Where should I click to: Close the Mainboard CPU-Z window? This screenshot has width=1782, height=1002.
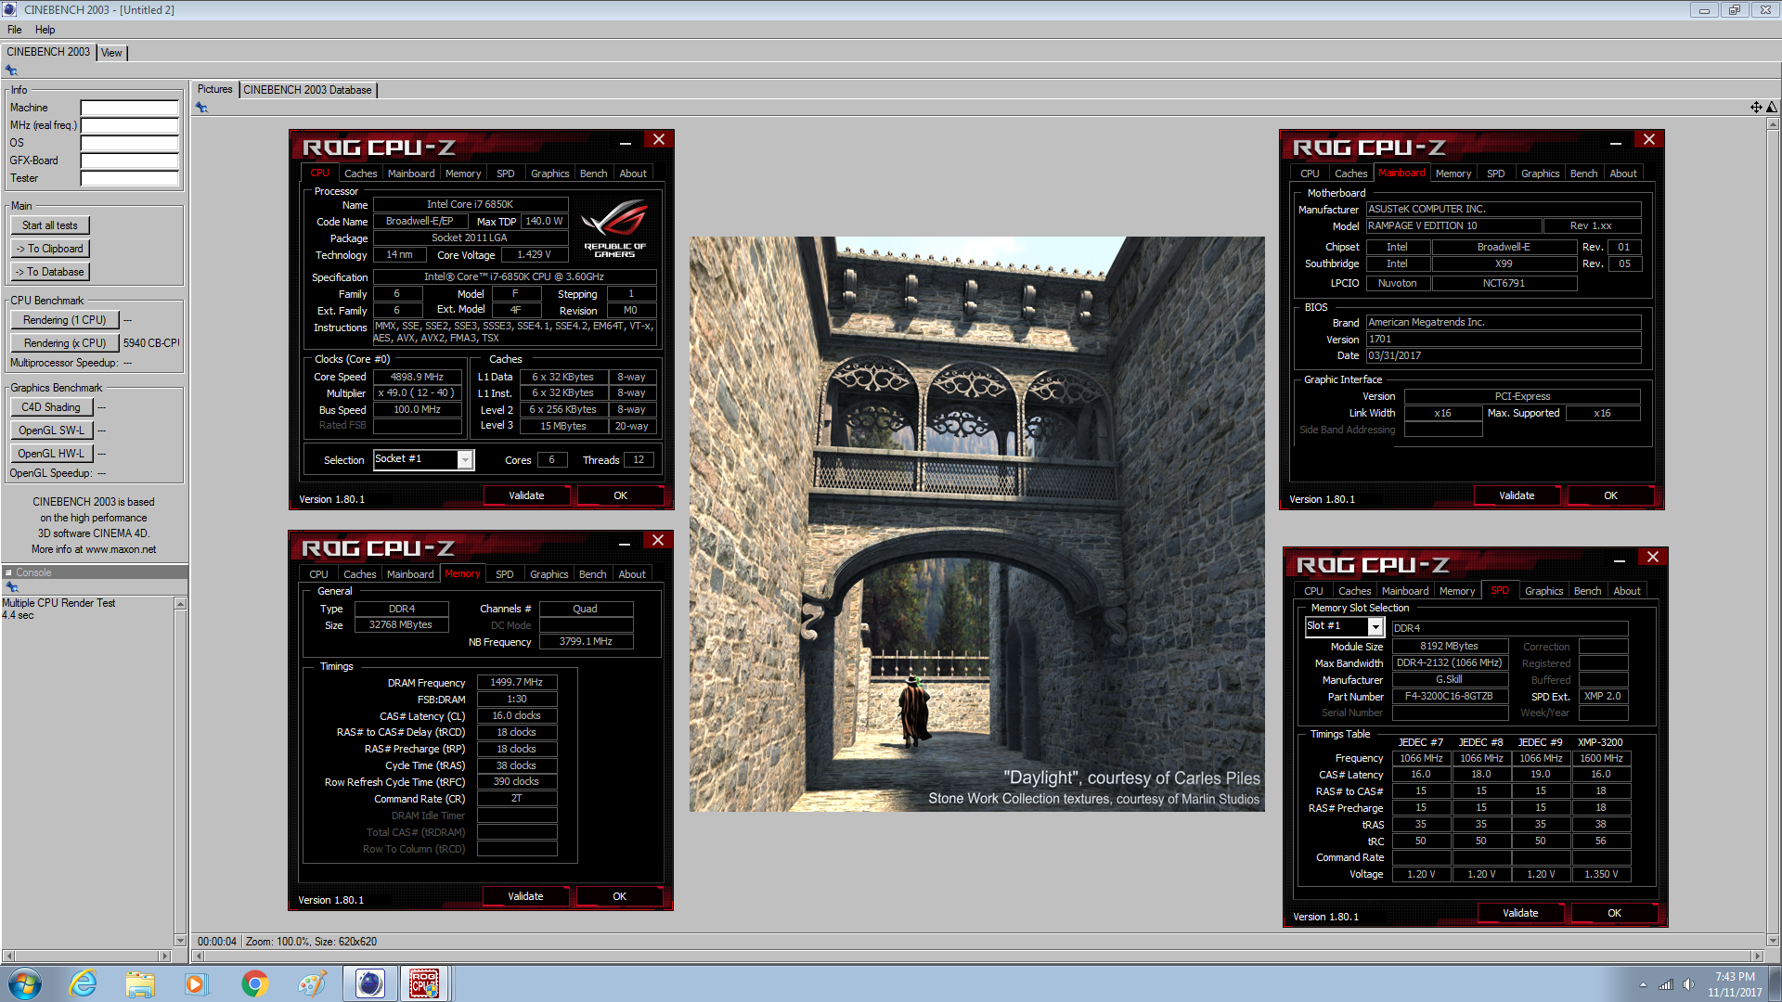point(1649,139)
